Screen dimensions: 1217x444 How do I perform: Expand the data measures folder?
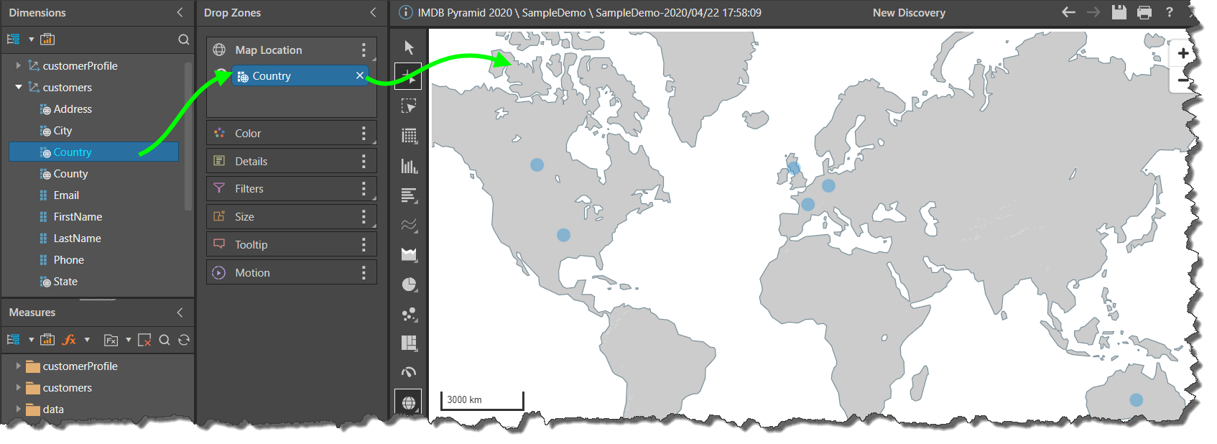tap(19, 409)
